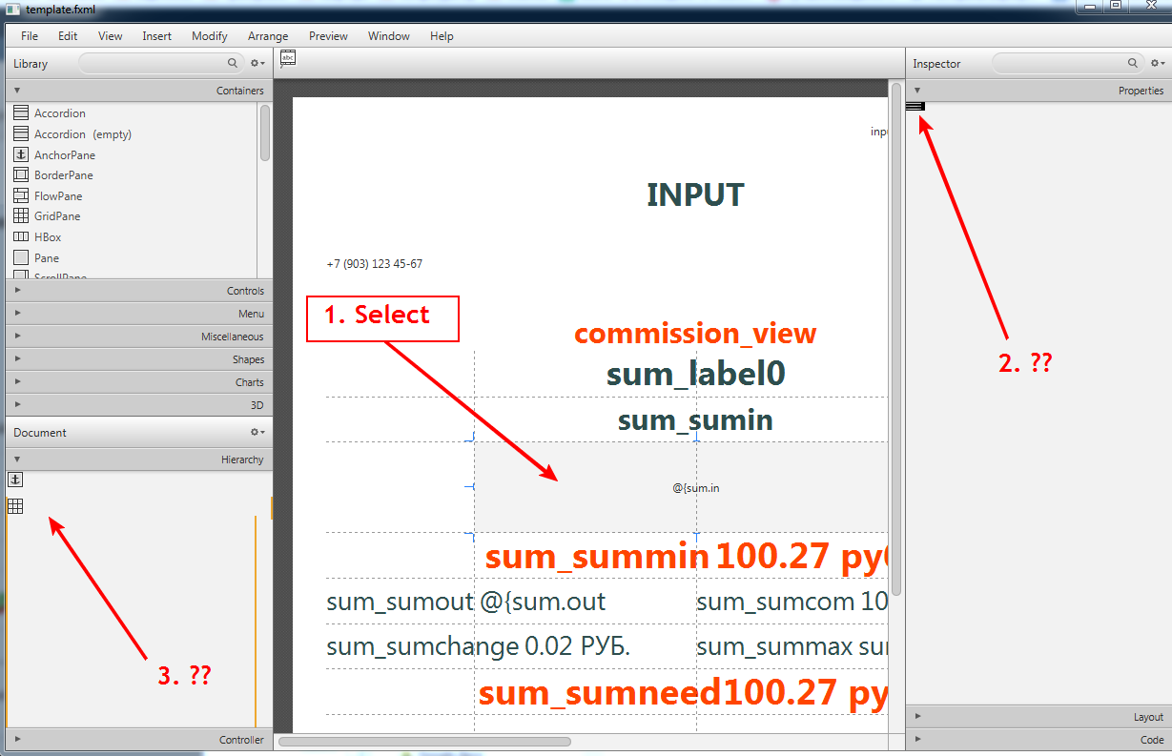
Task: Select the GridPane node in Hierarchy
Action: click(15, 506)
